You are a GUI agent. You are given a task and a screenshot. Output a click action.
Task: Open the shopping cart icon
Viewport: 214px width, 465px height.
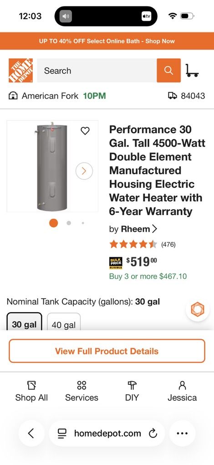[x=192, y=71]
